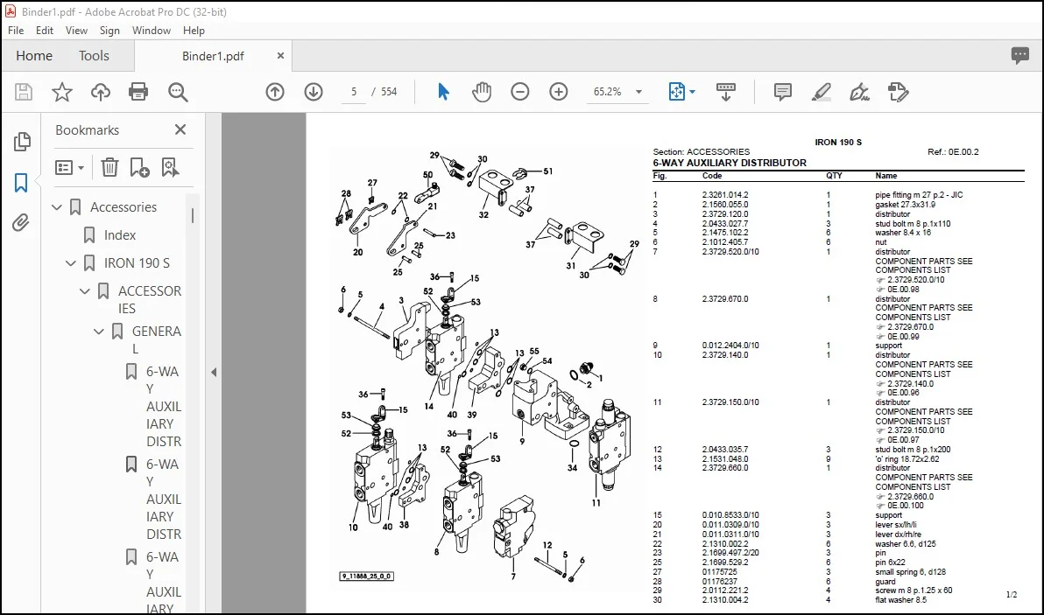The height and width of the screenshot is (615, 1044).
Task: Click part code 2.0433.035.7
Action: tap(725, 451)
